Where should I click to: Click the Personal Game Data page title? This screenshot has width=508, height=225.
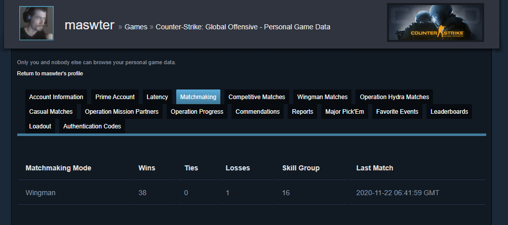pos(243,27)
